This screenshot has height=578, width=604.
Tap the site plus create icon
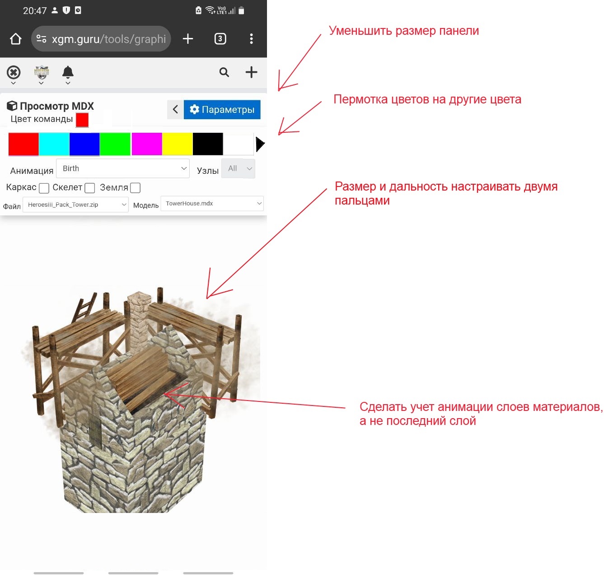[251, 72]
